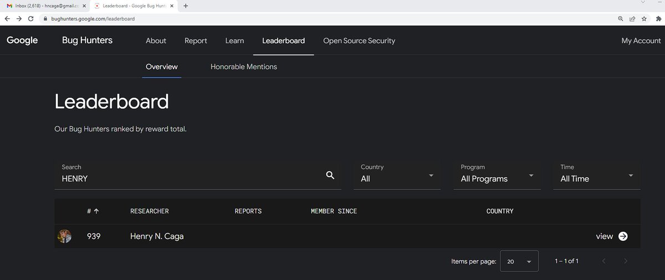Open My Account link
Screen dimensions: 665x280
pyautogui.click(x=641, y=40)
